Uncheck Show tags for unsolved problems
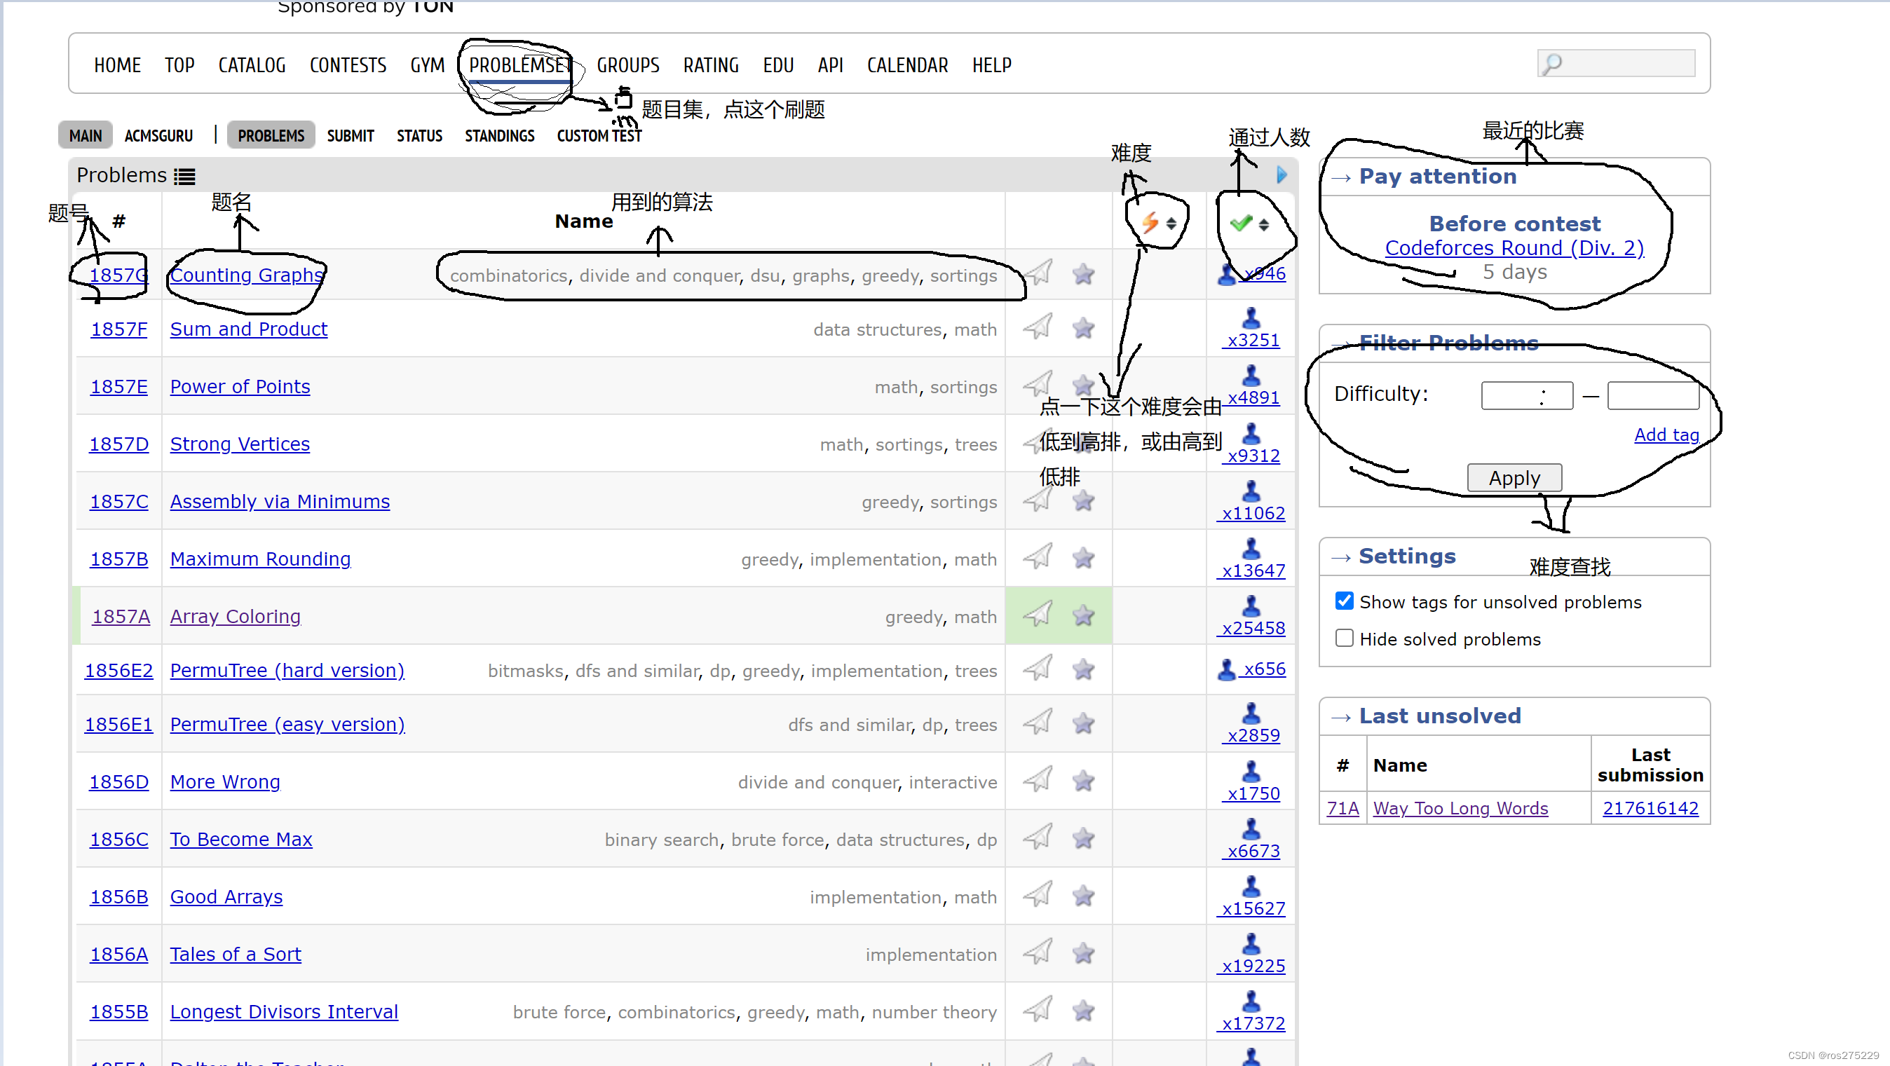 pyautogui.click(x=1344, y=600)
